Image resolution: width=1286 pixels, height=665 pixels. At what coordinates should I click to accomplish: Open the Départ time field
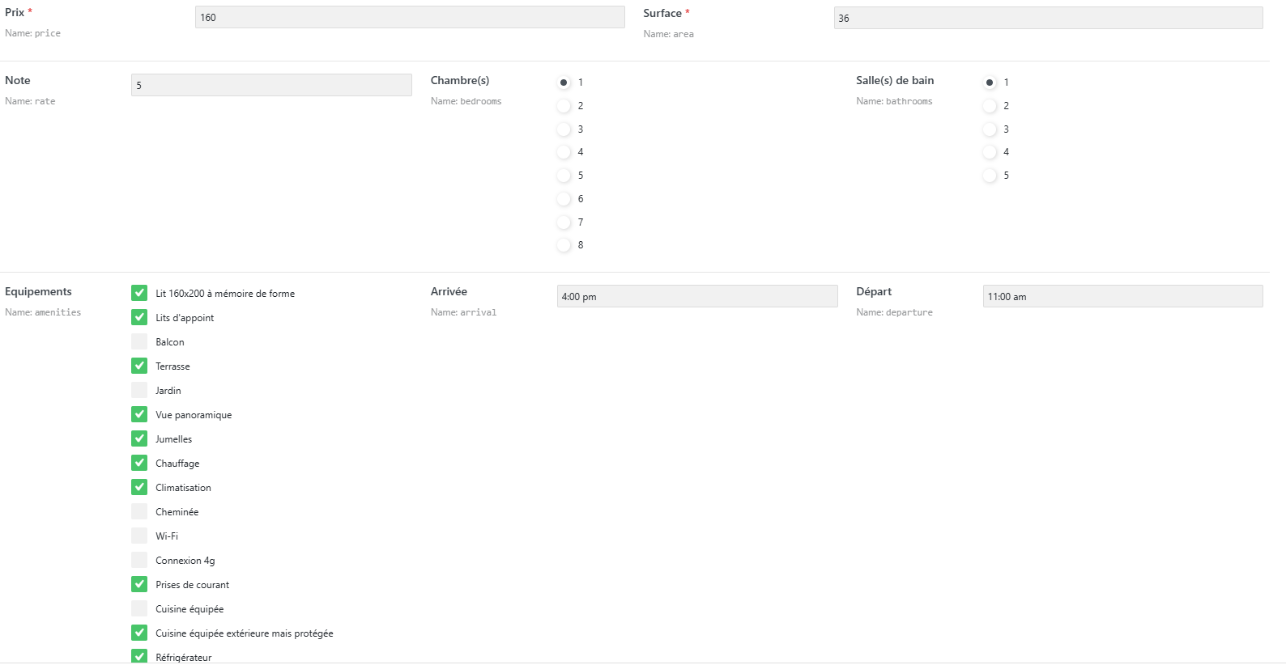[x=1122, y=296]
